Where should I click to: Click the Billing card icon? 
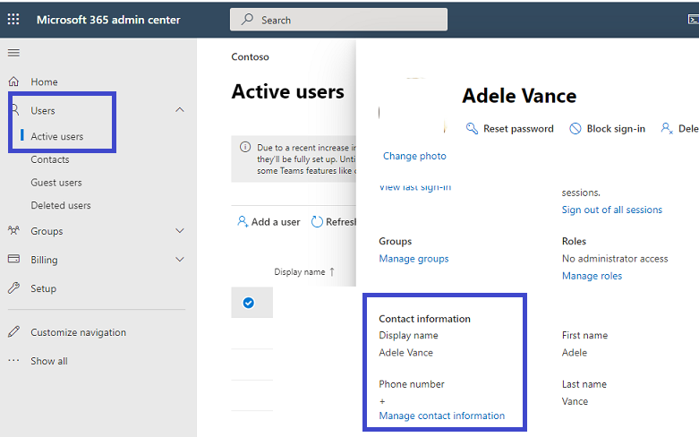click(13, 259)
